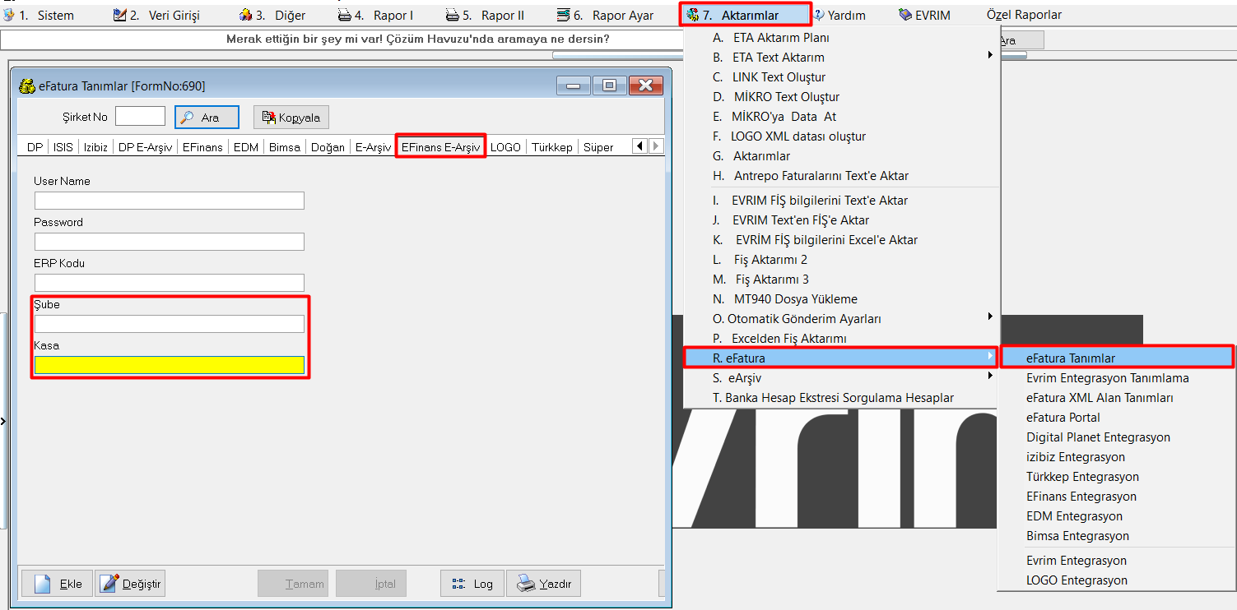1237x610 pixels.
Task: Click the Ekle button
Action: pos(57,584)
